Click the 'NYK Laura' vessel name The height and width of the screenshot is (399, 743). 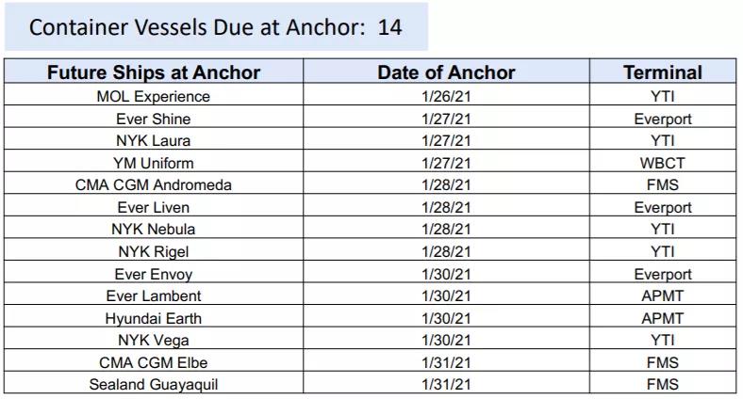coord(154,141)
